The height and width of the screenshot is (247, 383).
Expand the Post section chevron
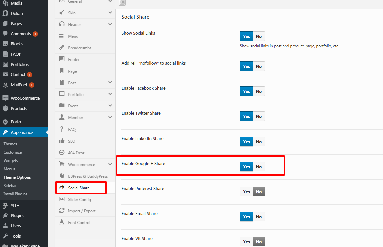[110, 82]
